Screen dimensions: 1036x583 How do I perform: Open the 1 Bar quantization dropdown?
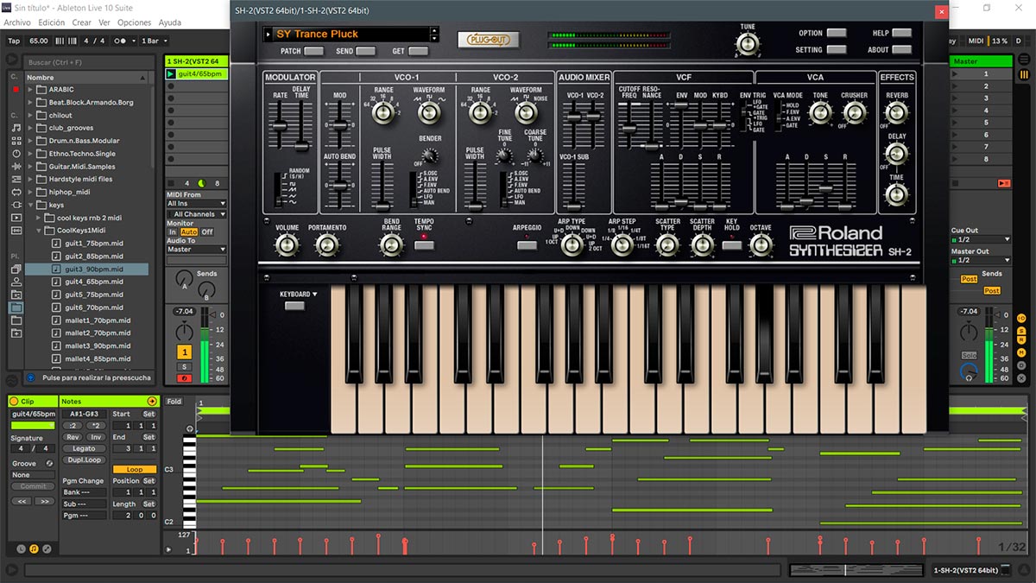[x=153, y=41]
